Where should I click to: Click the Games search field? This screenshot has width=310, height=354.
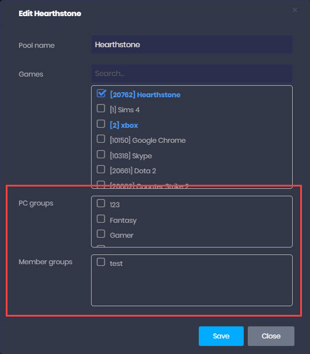(x=192, y=73)
